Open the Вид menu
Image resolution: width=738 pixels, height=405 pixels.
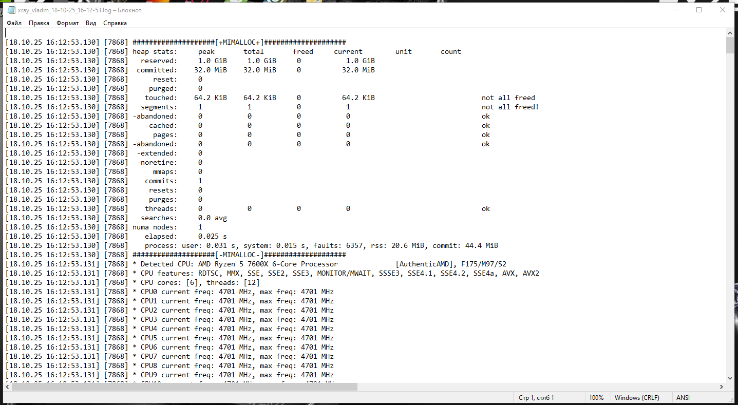(x=91, y=23)
